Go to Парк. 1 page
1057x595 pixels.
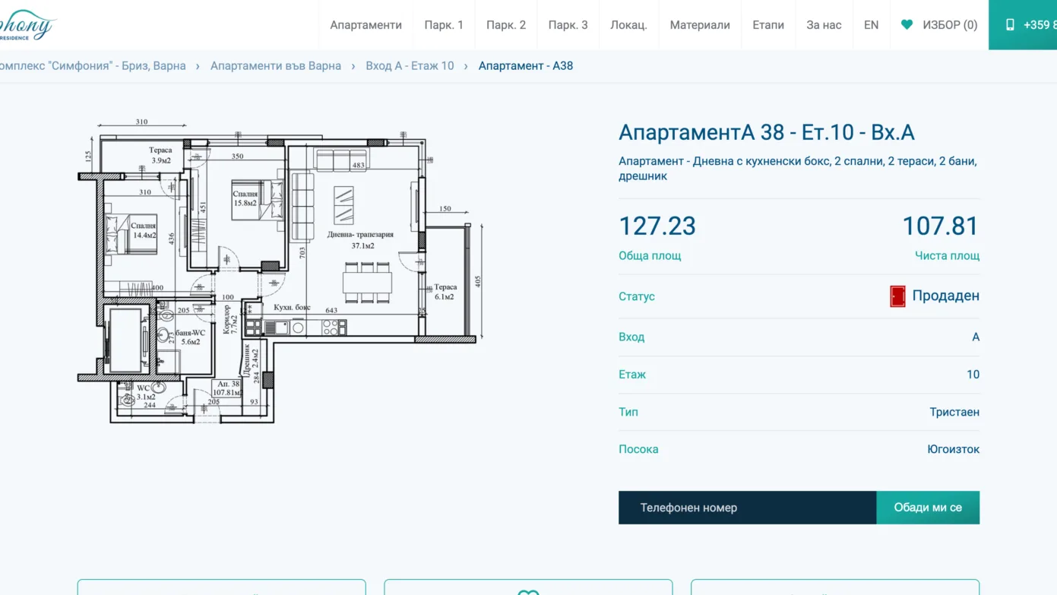pyautogui.click(x=444, y=25)
